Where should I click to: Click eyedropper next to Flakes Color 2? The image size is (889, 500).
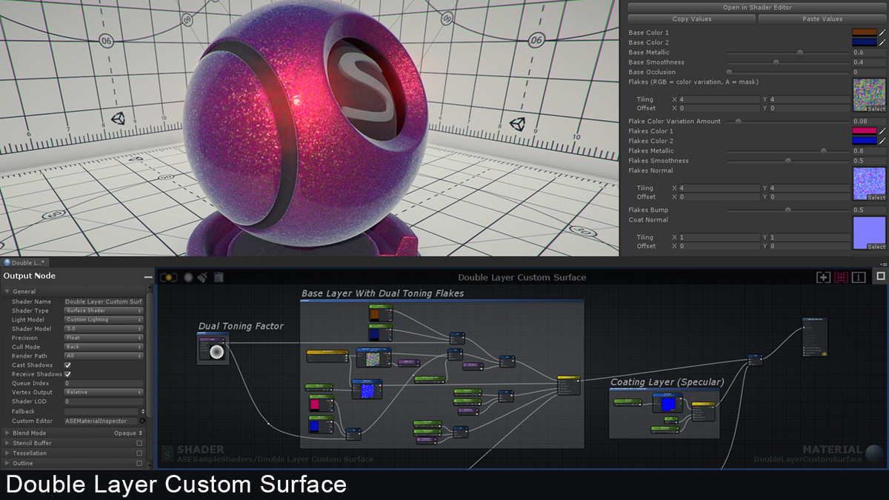pos(882,141)
